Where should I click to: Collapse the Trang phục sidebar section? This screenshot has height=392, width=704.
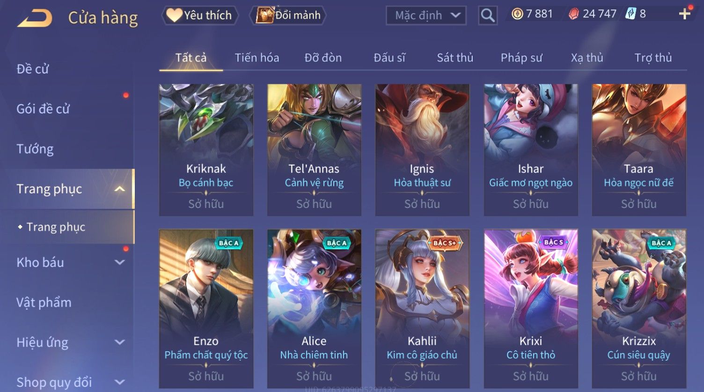click(x=120, y=189)
